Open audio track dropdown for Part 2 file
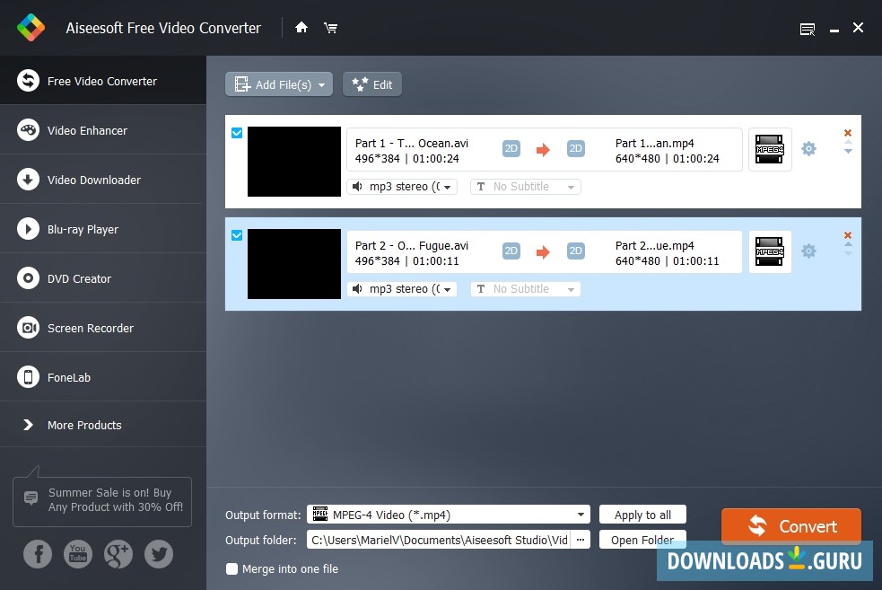The width and height of the screenshot is (882, 590). [402, 289]
